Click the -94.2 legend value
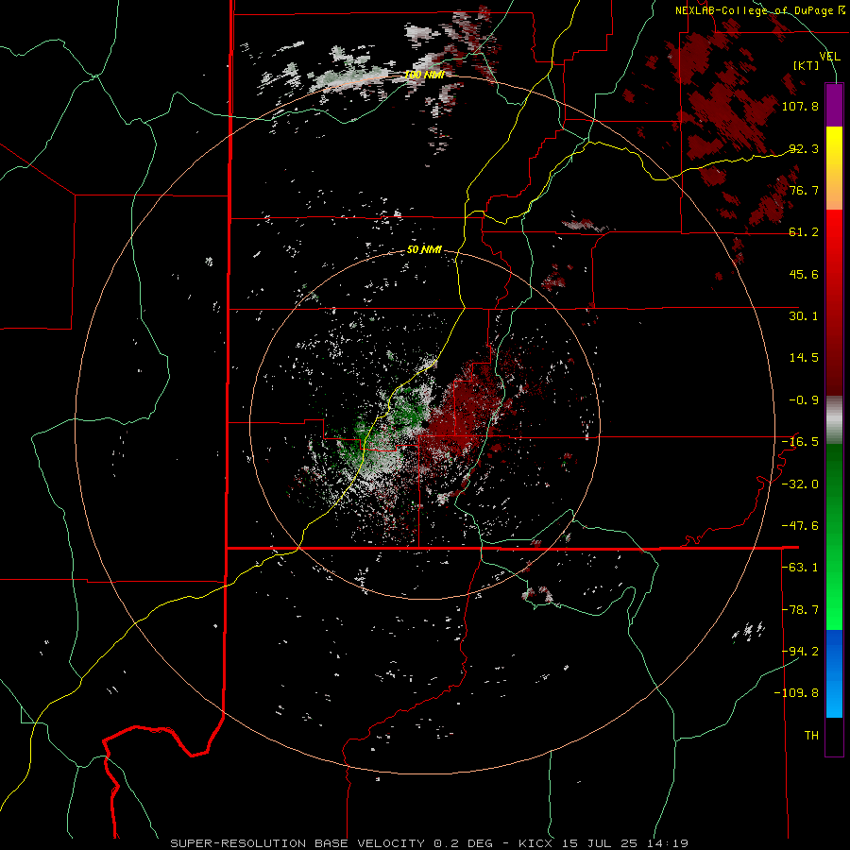850x850 pixels. [800, 652]
